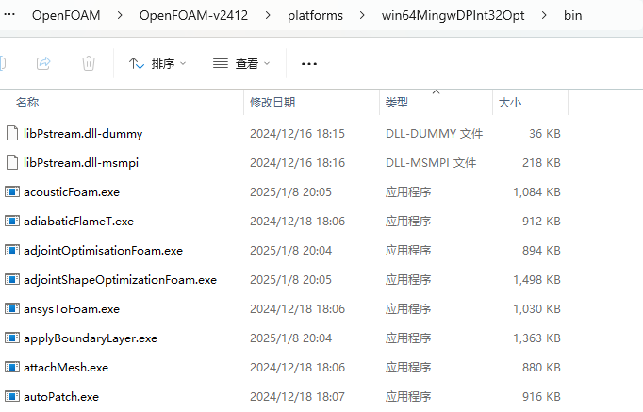Click the DLL-DUMMY 文件 type cell
The height and width of the screenshot is (412, 643).
435,134
